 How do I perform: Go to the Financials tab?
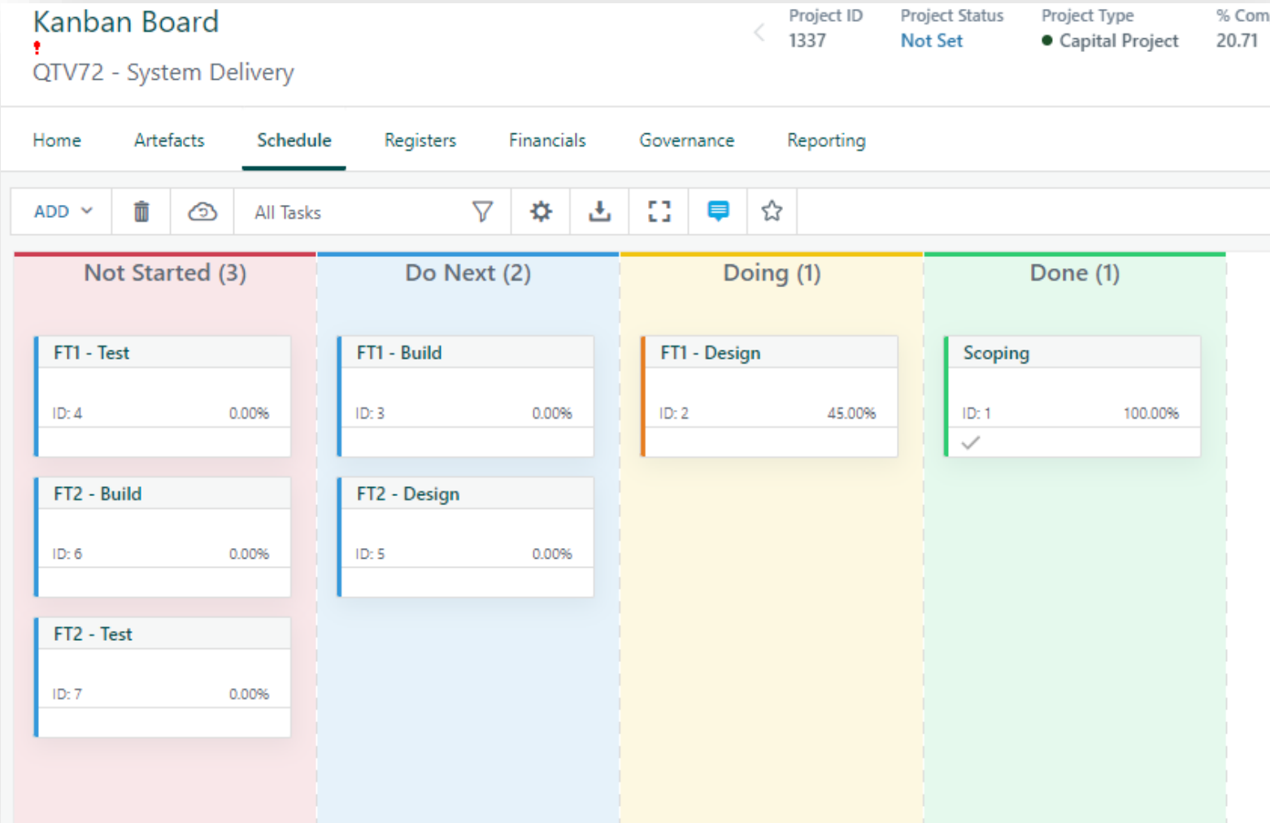pyautogui.click(x=547, y=140)
